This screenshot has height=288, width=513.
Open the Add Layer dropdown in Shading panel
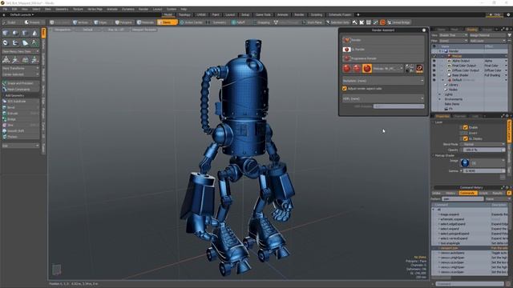coord(487,41)
